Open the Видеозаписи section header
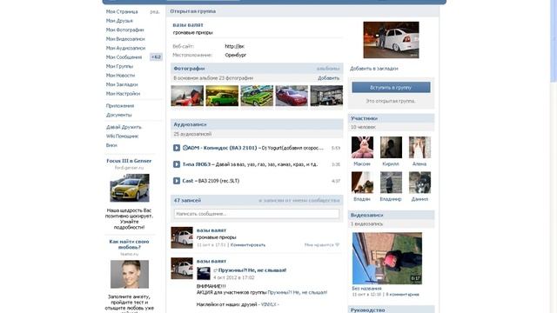Screen dimensions: 557x313 (x=367, y=215)
